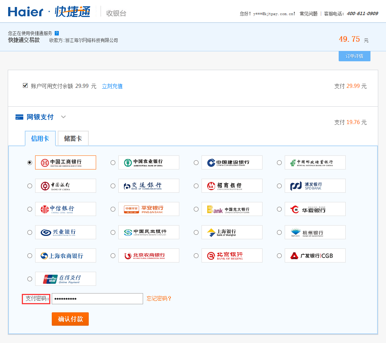386x343 pixels.
Task: Click the 北京银行 logo tile
Action: click(x=232, y=255)
